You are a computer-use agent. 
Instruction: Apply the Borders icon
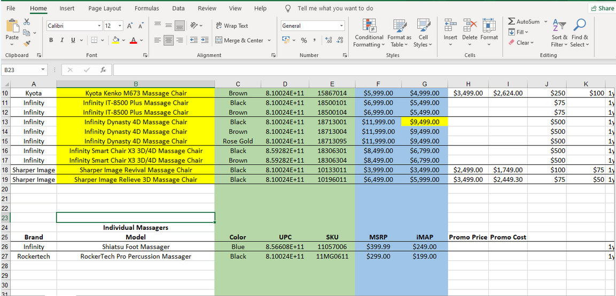coord(94,40)
